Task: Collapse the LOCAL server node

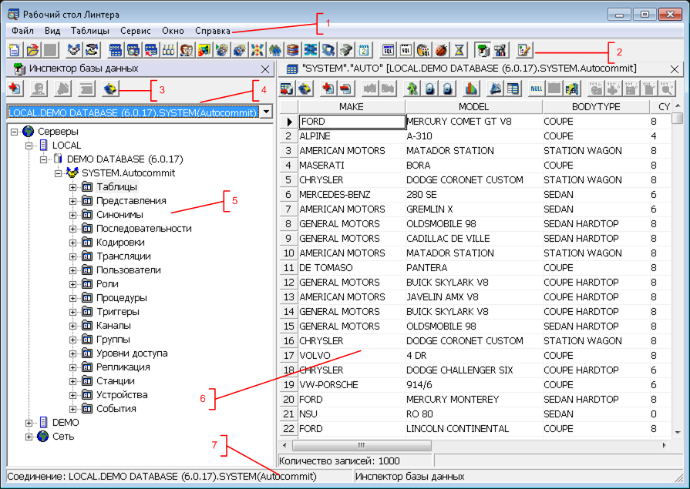Action: coord(29,146)
